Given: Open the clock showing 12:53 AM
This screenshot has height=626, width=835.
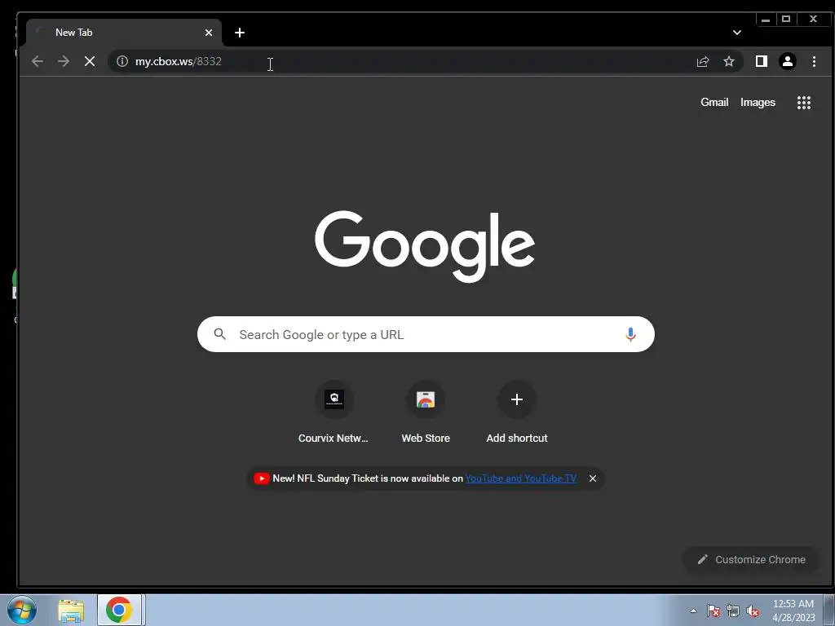Looking at the screenshot, I should pos(793,610).
